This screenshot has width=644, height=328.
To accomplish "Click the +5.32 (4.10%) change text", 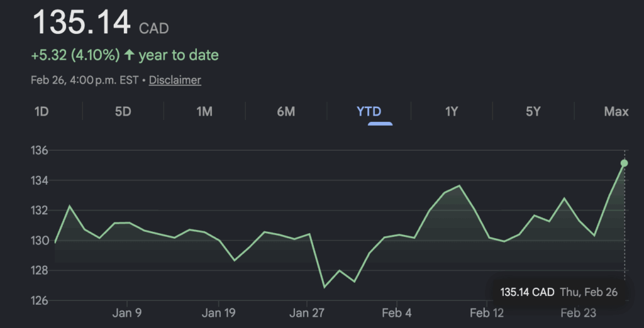I will 75,55.
